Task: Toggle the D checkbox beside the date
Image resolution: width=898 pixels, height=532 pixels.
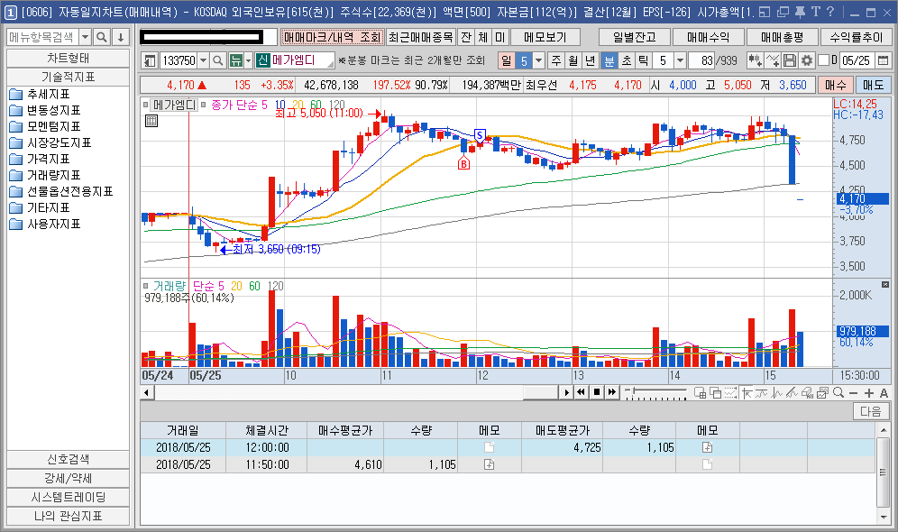Action: [823, 60]
